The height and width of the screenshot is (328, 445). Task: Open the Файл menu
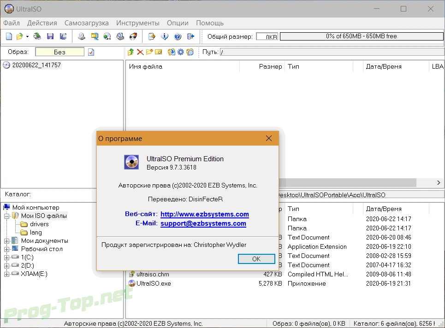12,23
